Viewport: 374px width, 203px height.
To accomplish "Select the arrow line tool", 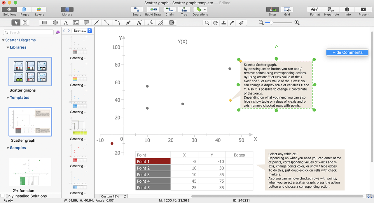I will coord(96,22).
